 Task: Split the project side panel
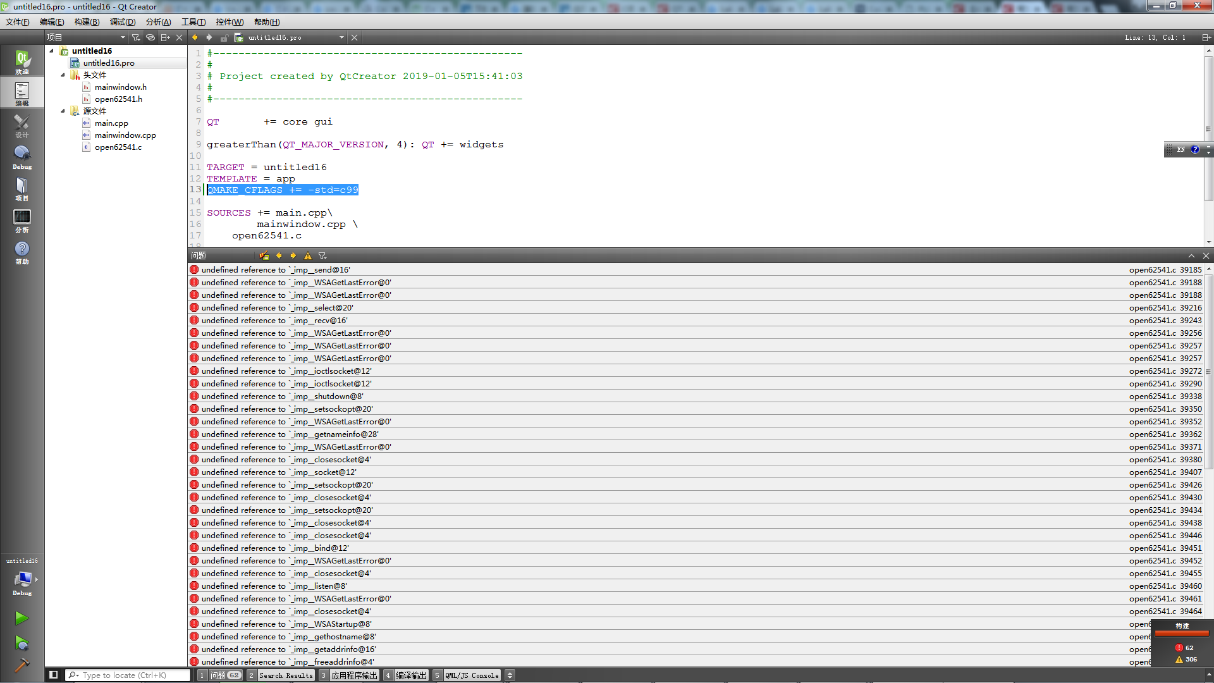(165, 37)
